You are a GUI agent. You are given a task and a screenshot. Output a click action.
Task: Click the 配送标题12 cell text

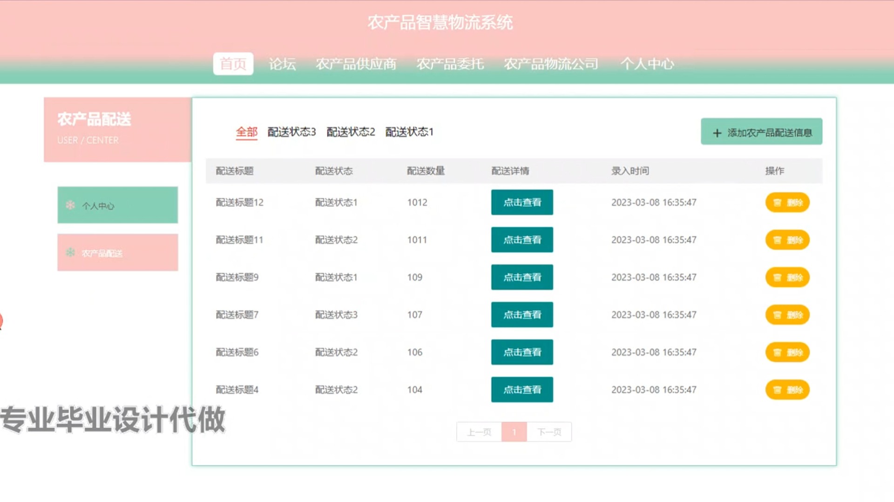(x=239, y=203)
